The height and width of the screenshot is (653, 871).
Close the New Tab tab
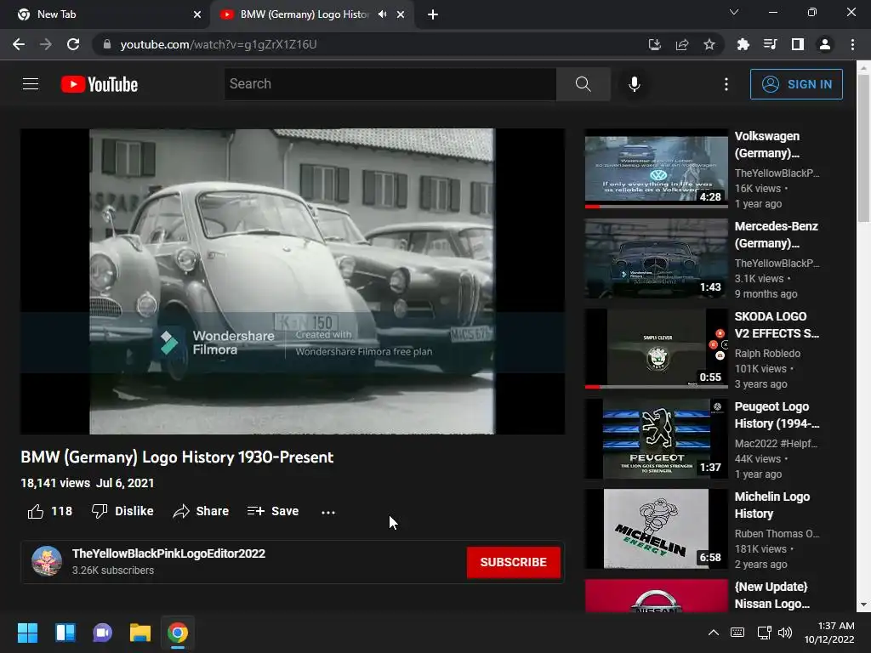197,14
